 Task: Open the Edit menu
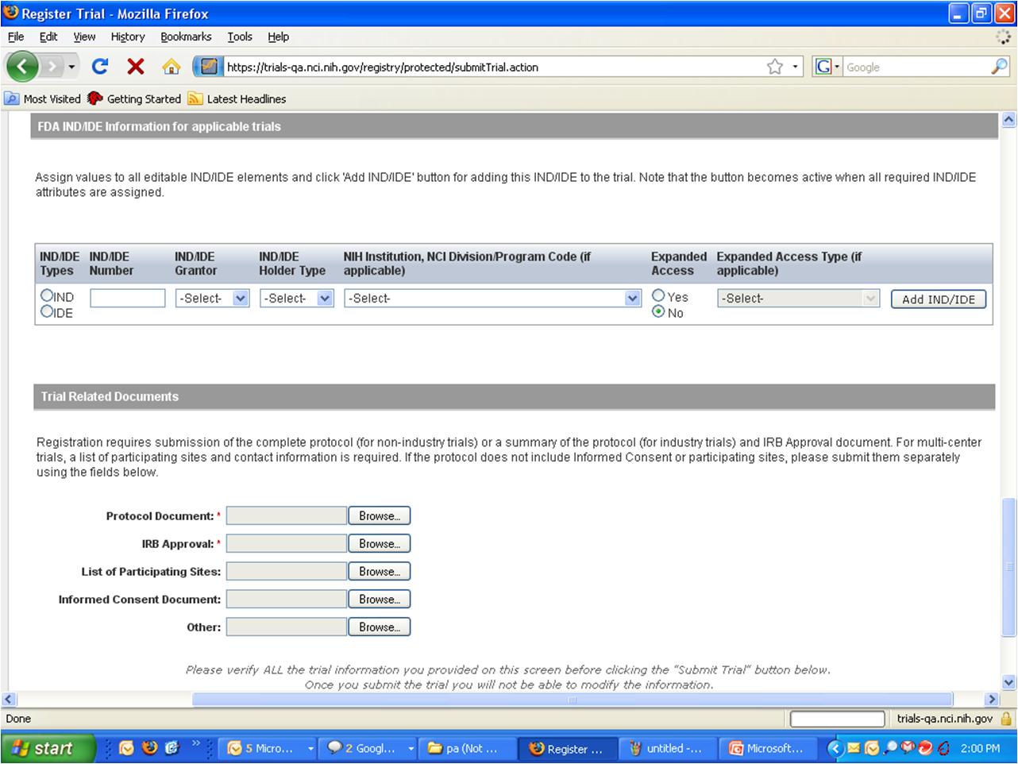point(48,37)
